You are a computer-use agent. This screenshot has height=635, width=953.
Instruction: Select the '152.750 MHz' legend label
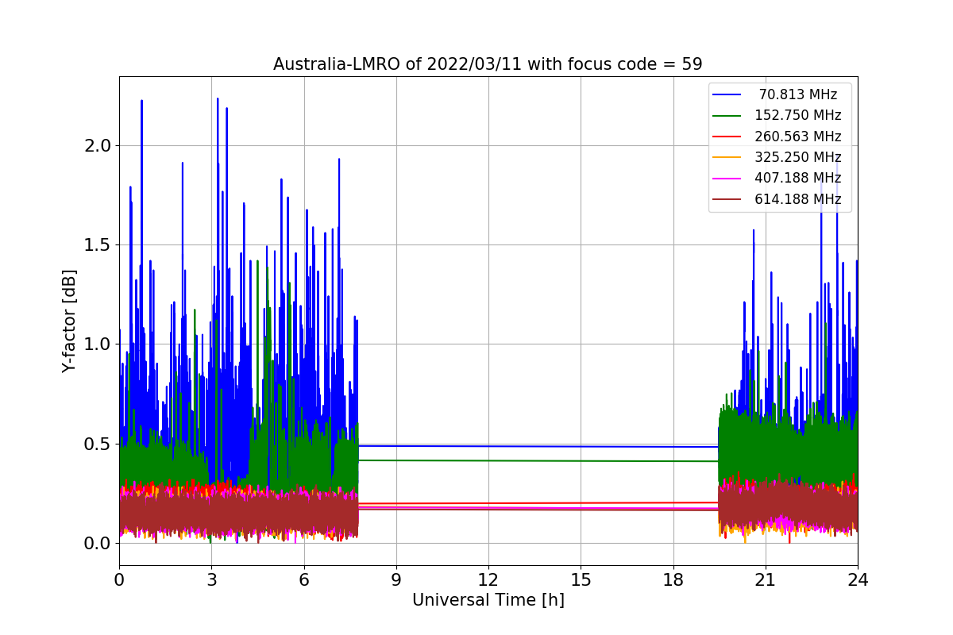[x=798, y=115]
